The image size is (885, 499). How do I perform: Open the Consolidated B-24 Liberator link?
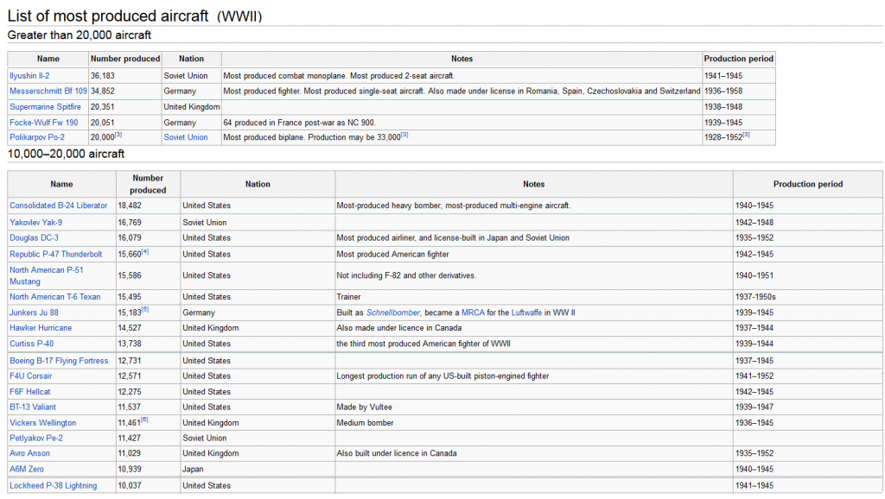[58, 205]
